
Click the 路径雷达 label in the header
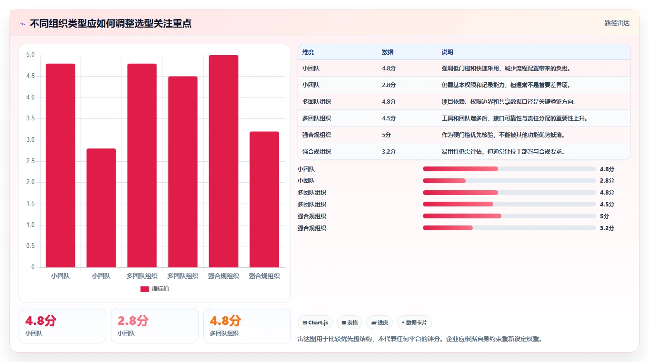617,23
